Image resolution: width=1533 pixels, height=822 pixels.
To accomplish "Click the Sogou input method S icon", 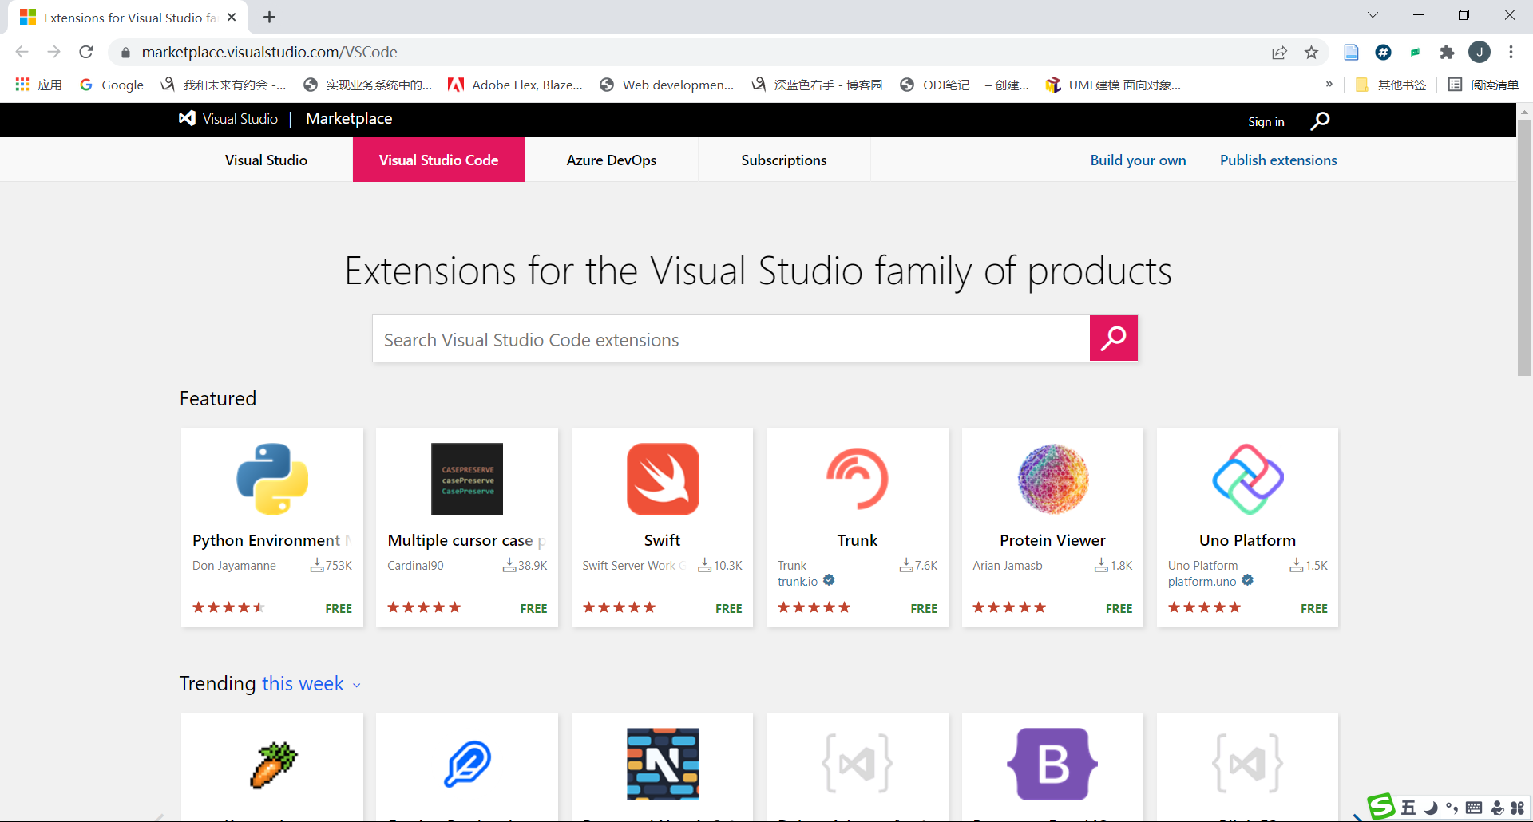I will pos(1381,807).
